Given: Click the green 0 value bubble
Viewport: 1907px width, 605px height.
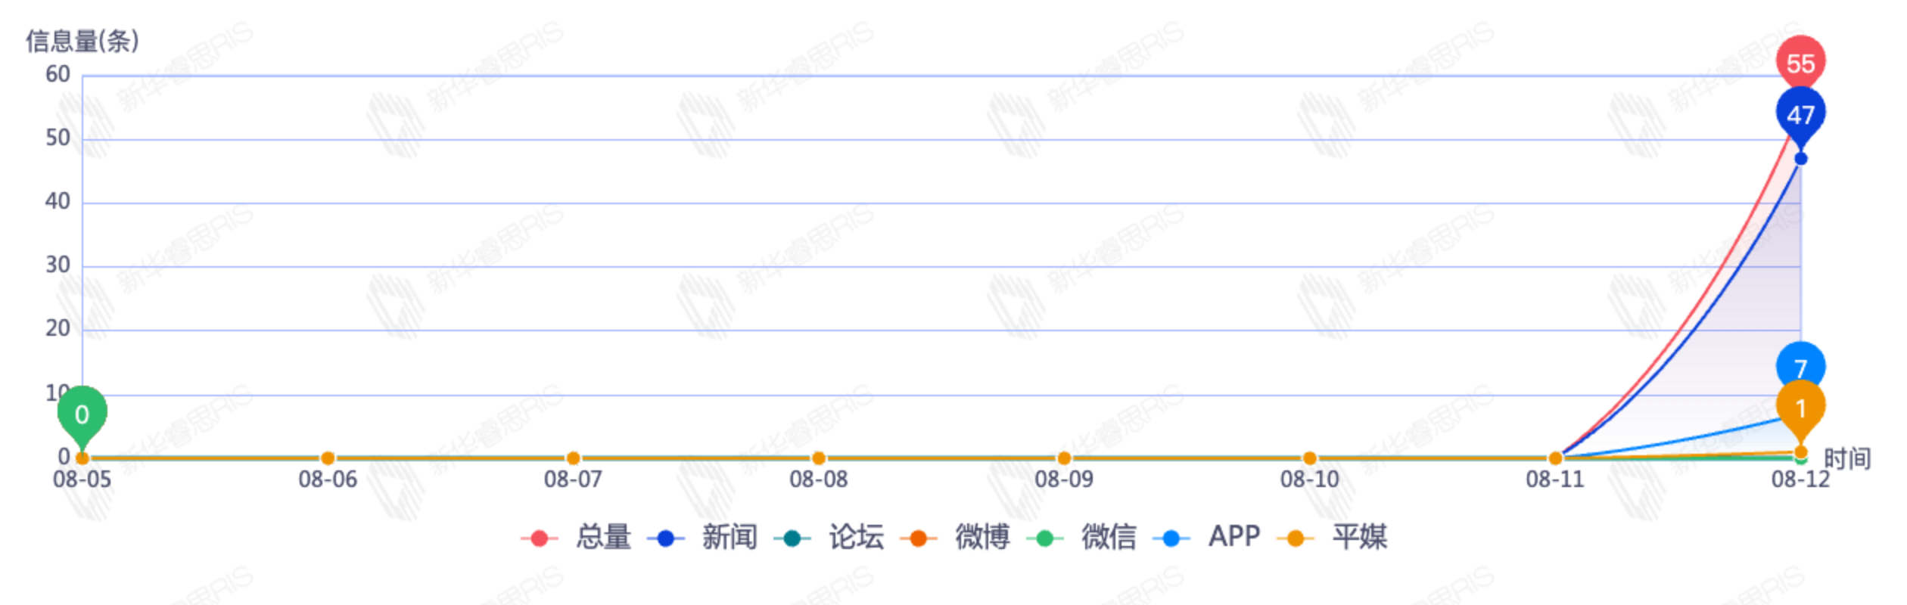Looking at the screenshot, I should click(x=82, y=414).
